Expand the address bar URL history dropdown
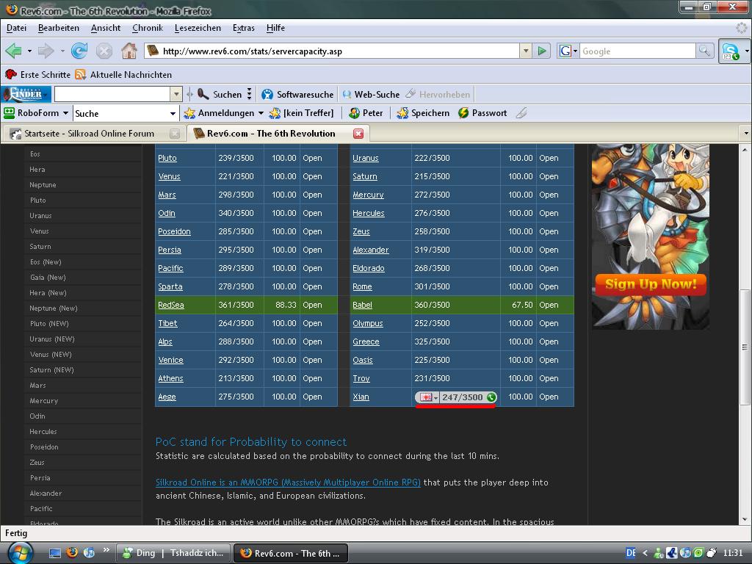 pos(525,51)
